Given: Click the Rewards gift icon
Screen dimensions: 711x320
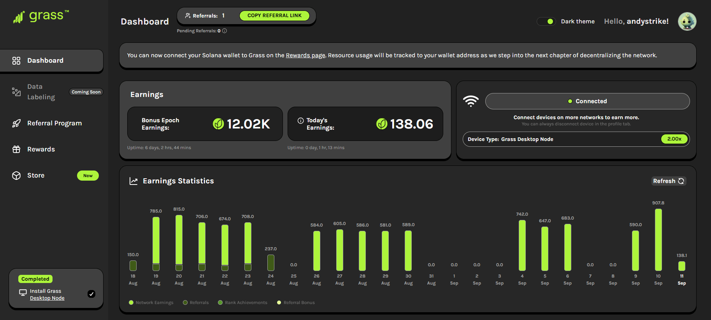Looking at the screenshot, I should tap(16, 149).
